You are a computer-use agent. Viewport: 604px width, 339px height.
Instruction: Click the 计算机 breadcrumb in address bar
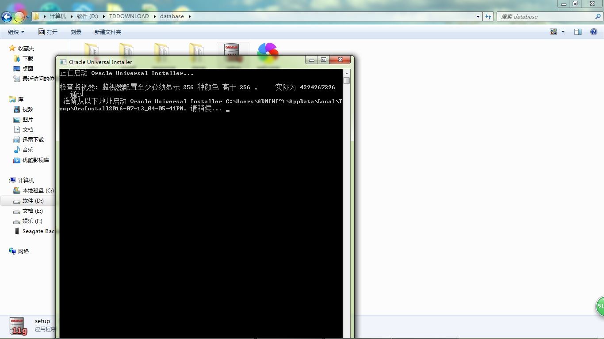point(57,16)
